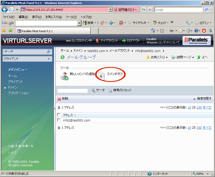Click the Google toolbar search input field

(x=46, y=23)
